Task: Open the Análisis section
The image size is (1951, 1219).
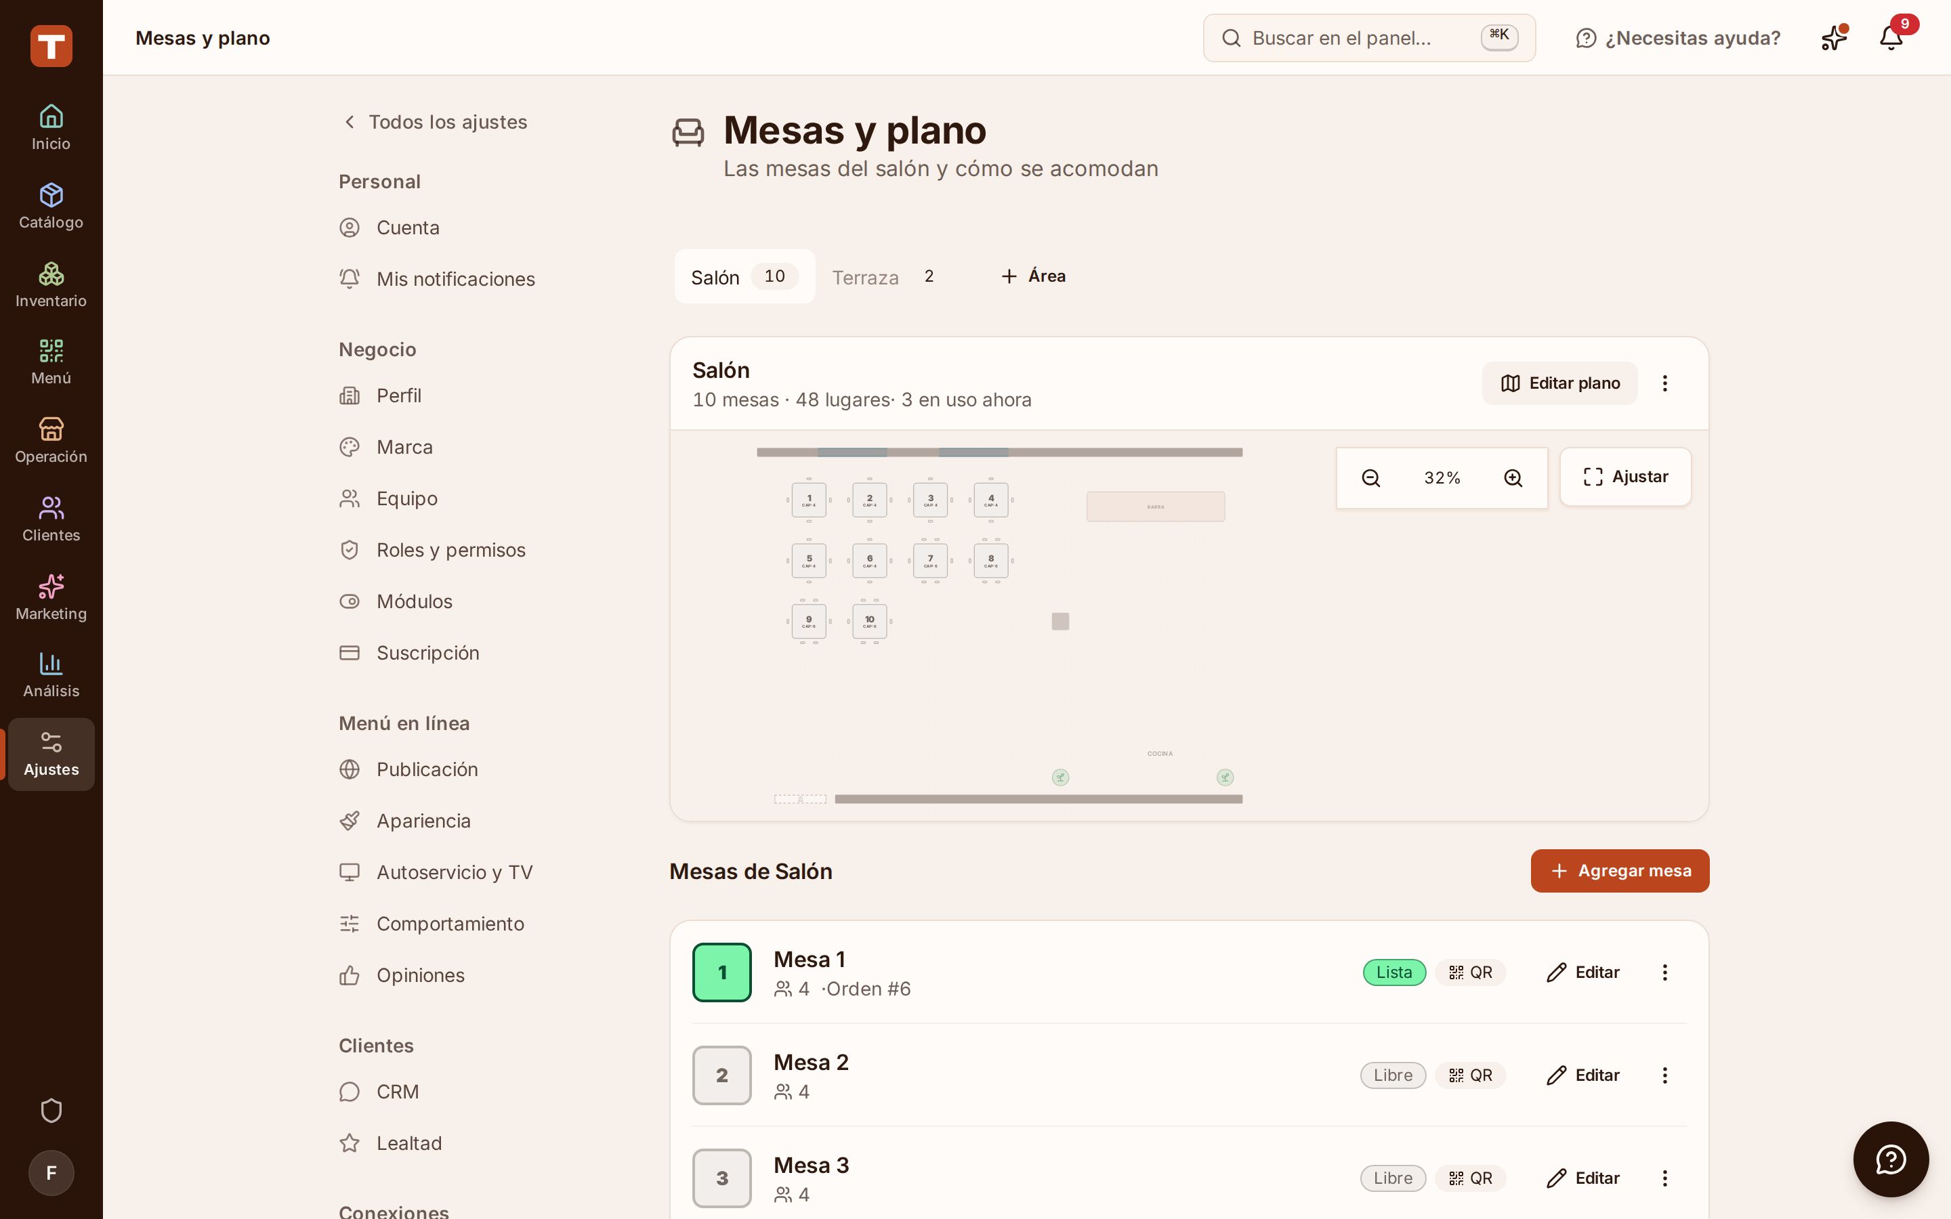Action: (x=51, y=675)
